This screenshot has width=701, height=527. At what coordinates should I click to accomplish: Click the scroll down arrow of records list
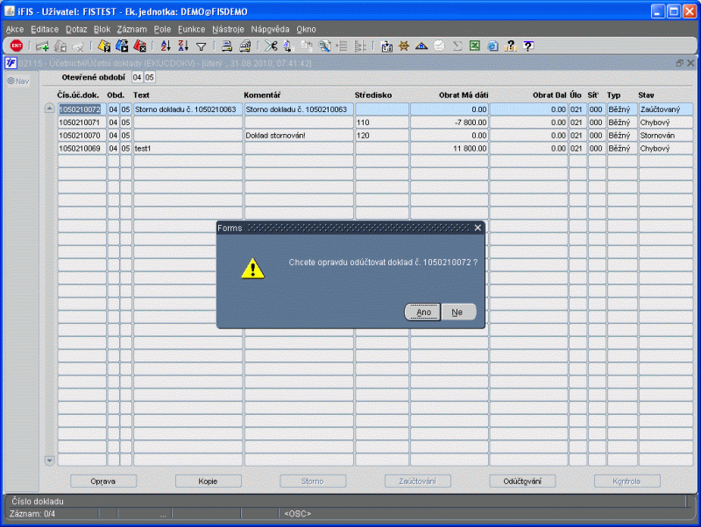pos(50,460)
